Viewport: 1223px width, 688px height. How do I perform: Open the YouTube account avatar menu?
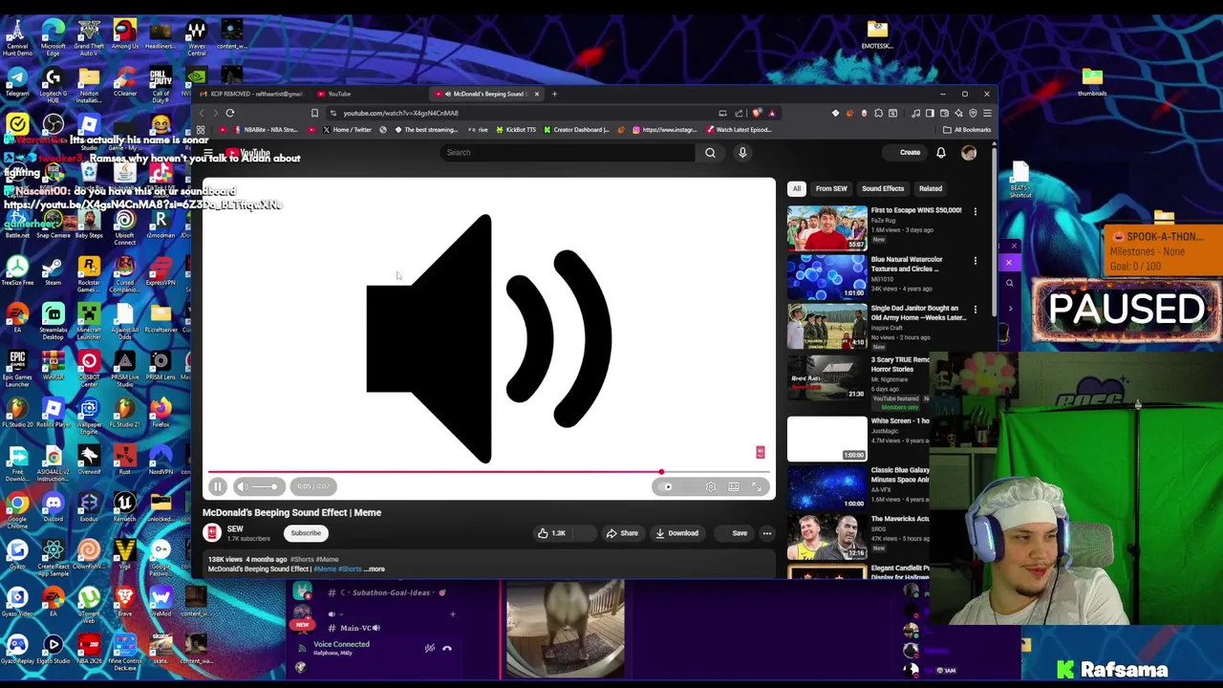[969, 153]
